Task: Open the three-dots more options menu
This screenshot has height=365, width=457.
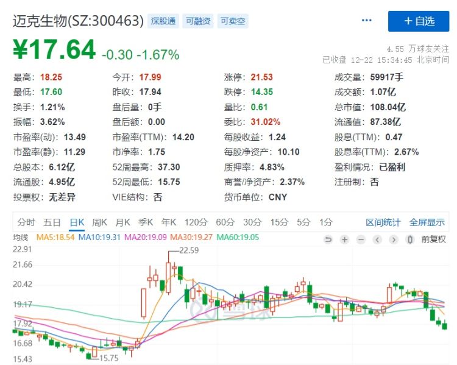Action: (366, 20)
